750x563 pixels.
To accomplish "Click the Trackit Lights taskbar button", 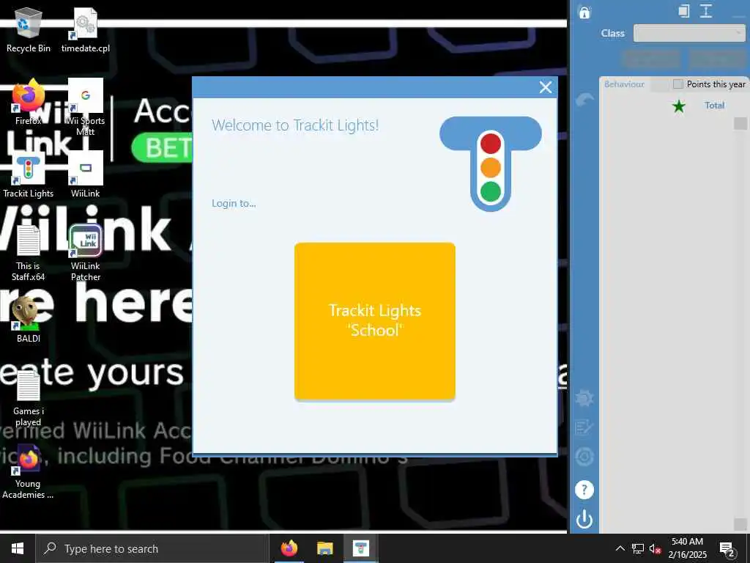I will [360, 548].
